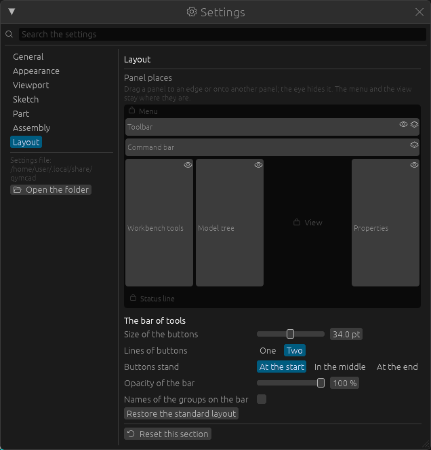Hide the Toolbar panel using its eye icon
This screenshot has height=450, width=431.
(x=403, y=124)
